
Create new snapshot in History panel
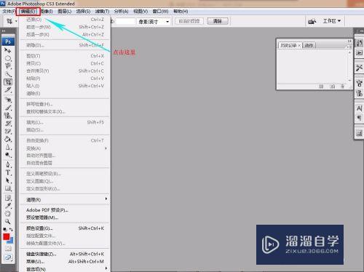[x=332, y=87]
